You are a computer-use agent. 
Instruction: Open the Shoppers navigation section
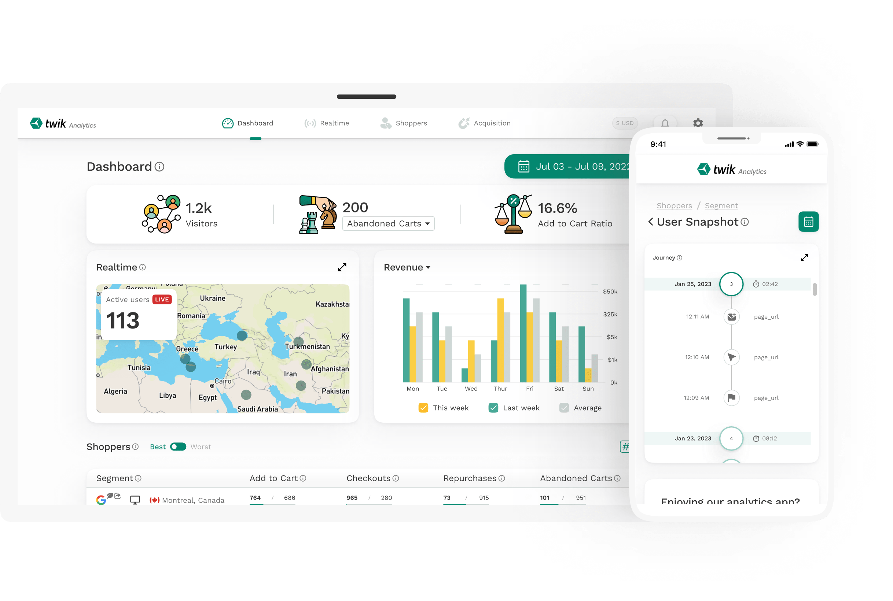(x=411, y=123)
